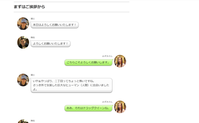
Task: Click the partially visible 隊長 avatar at bottom
Action: click(x=23, y=121)
